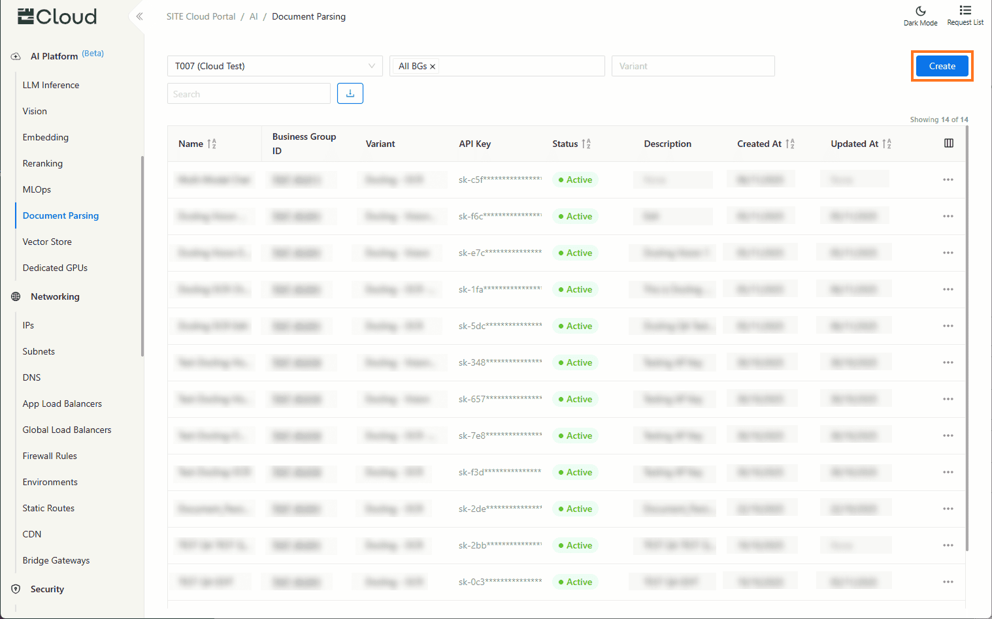992x619 pixels.
Task: Click the download export icon button
Action: [350, 93]
